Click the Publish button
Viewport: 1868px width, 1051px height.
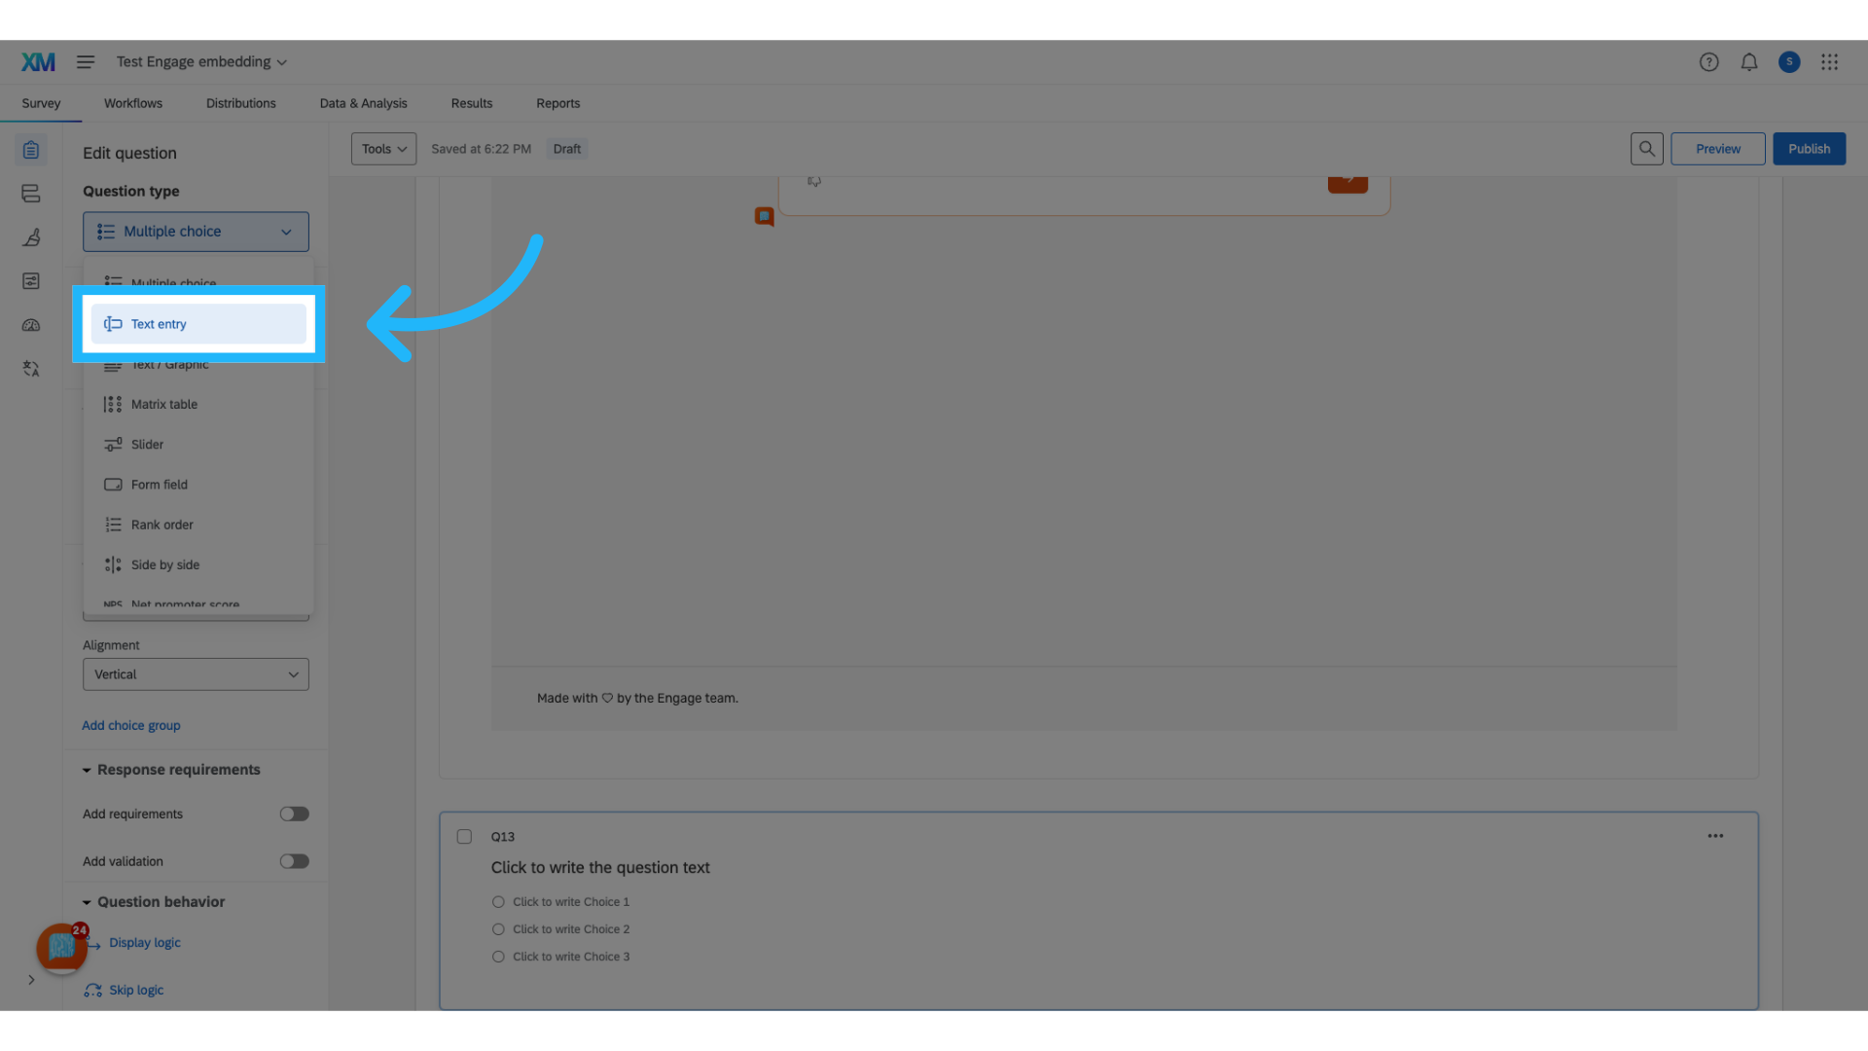[x=1809, y=149]
